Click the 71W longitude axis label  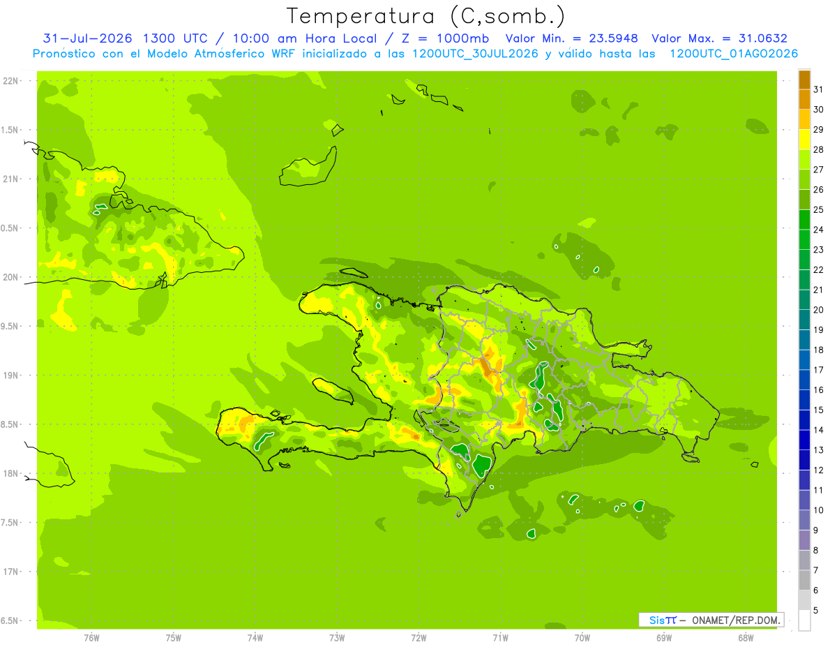[500, 638]
